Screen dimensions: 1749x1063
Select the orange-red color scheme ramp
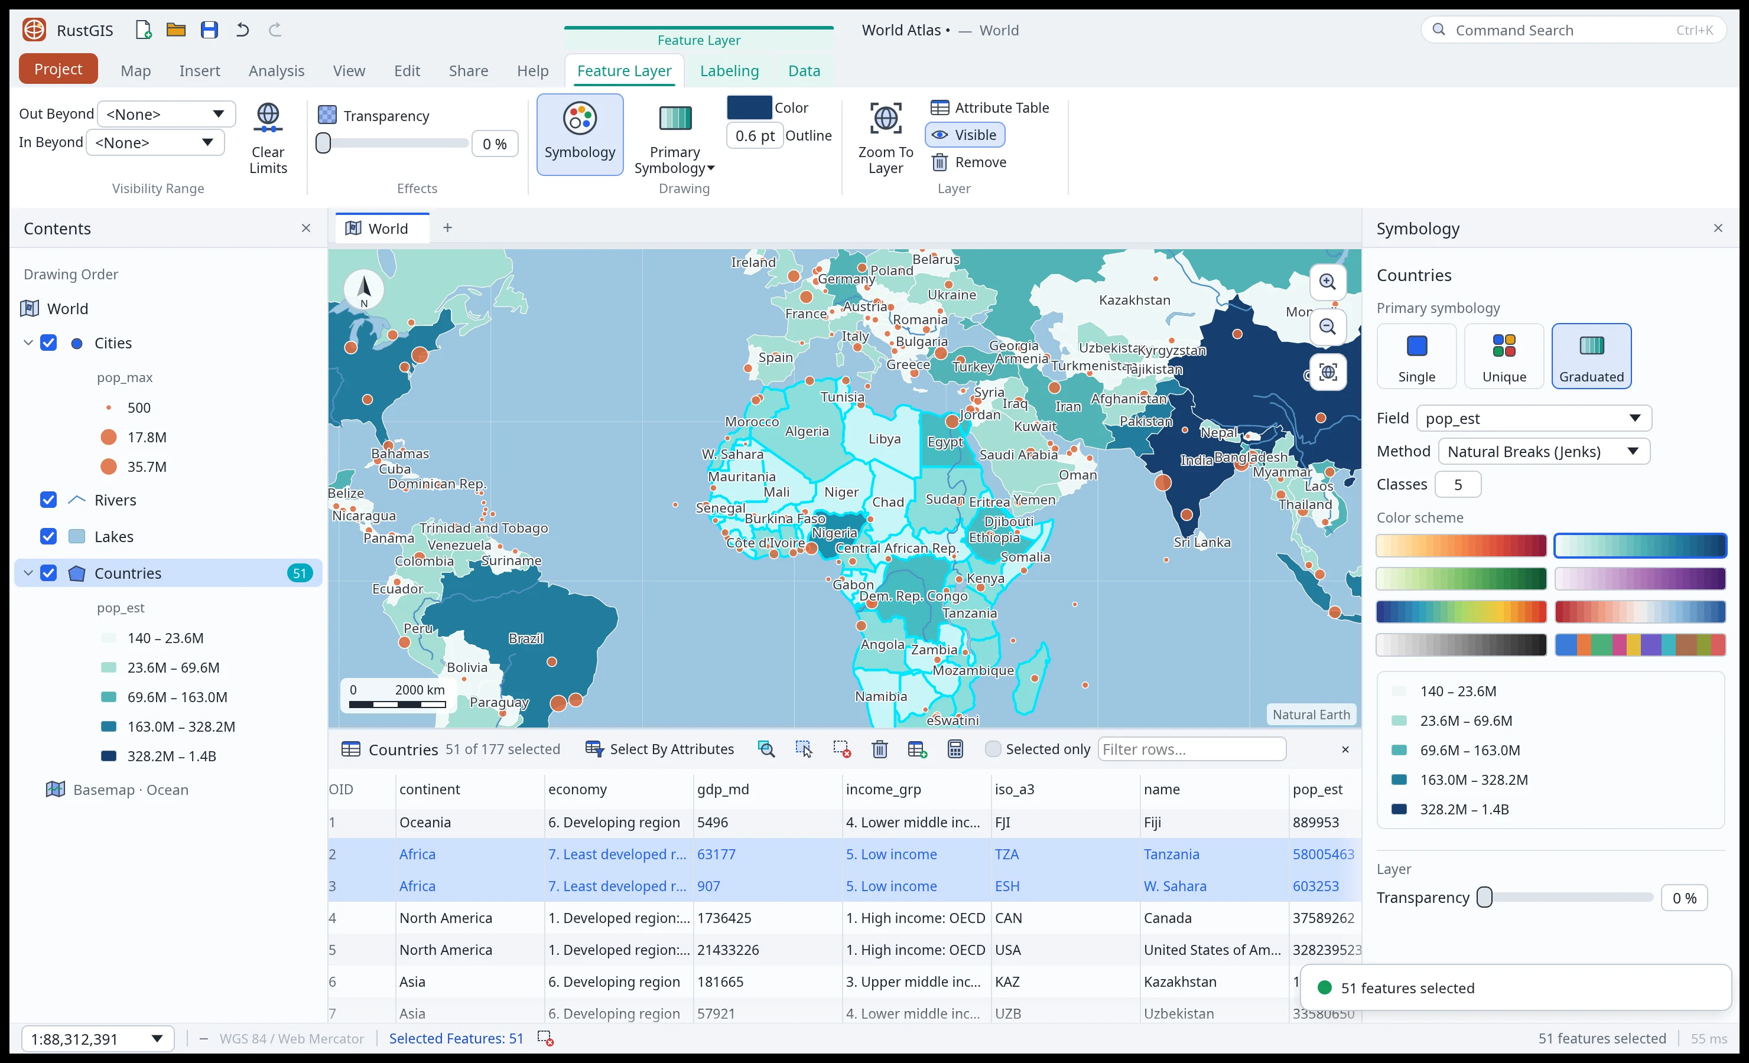1461,546
